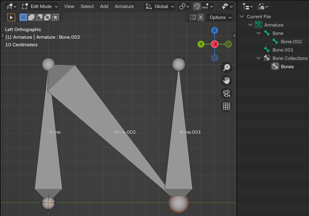The image size is (309, 216).
Task: Collapse the Bone tree item
Action: (x=259, y=33)
